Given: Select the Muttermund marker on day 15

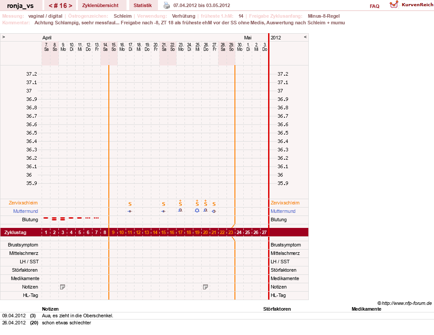Looking at the screenshot, I should [x=164, y=211].
